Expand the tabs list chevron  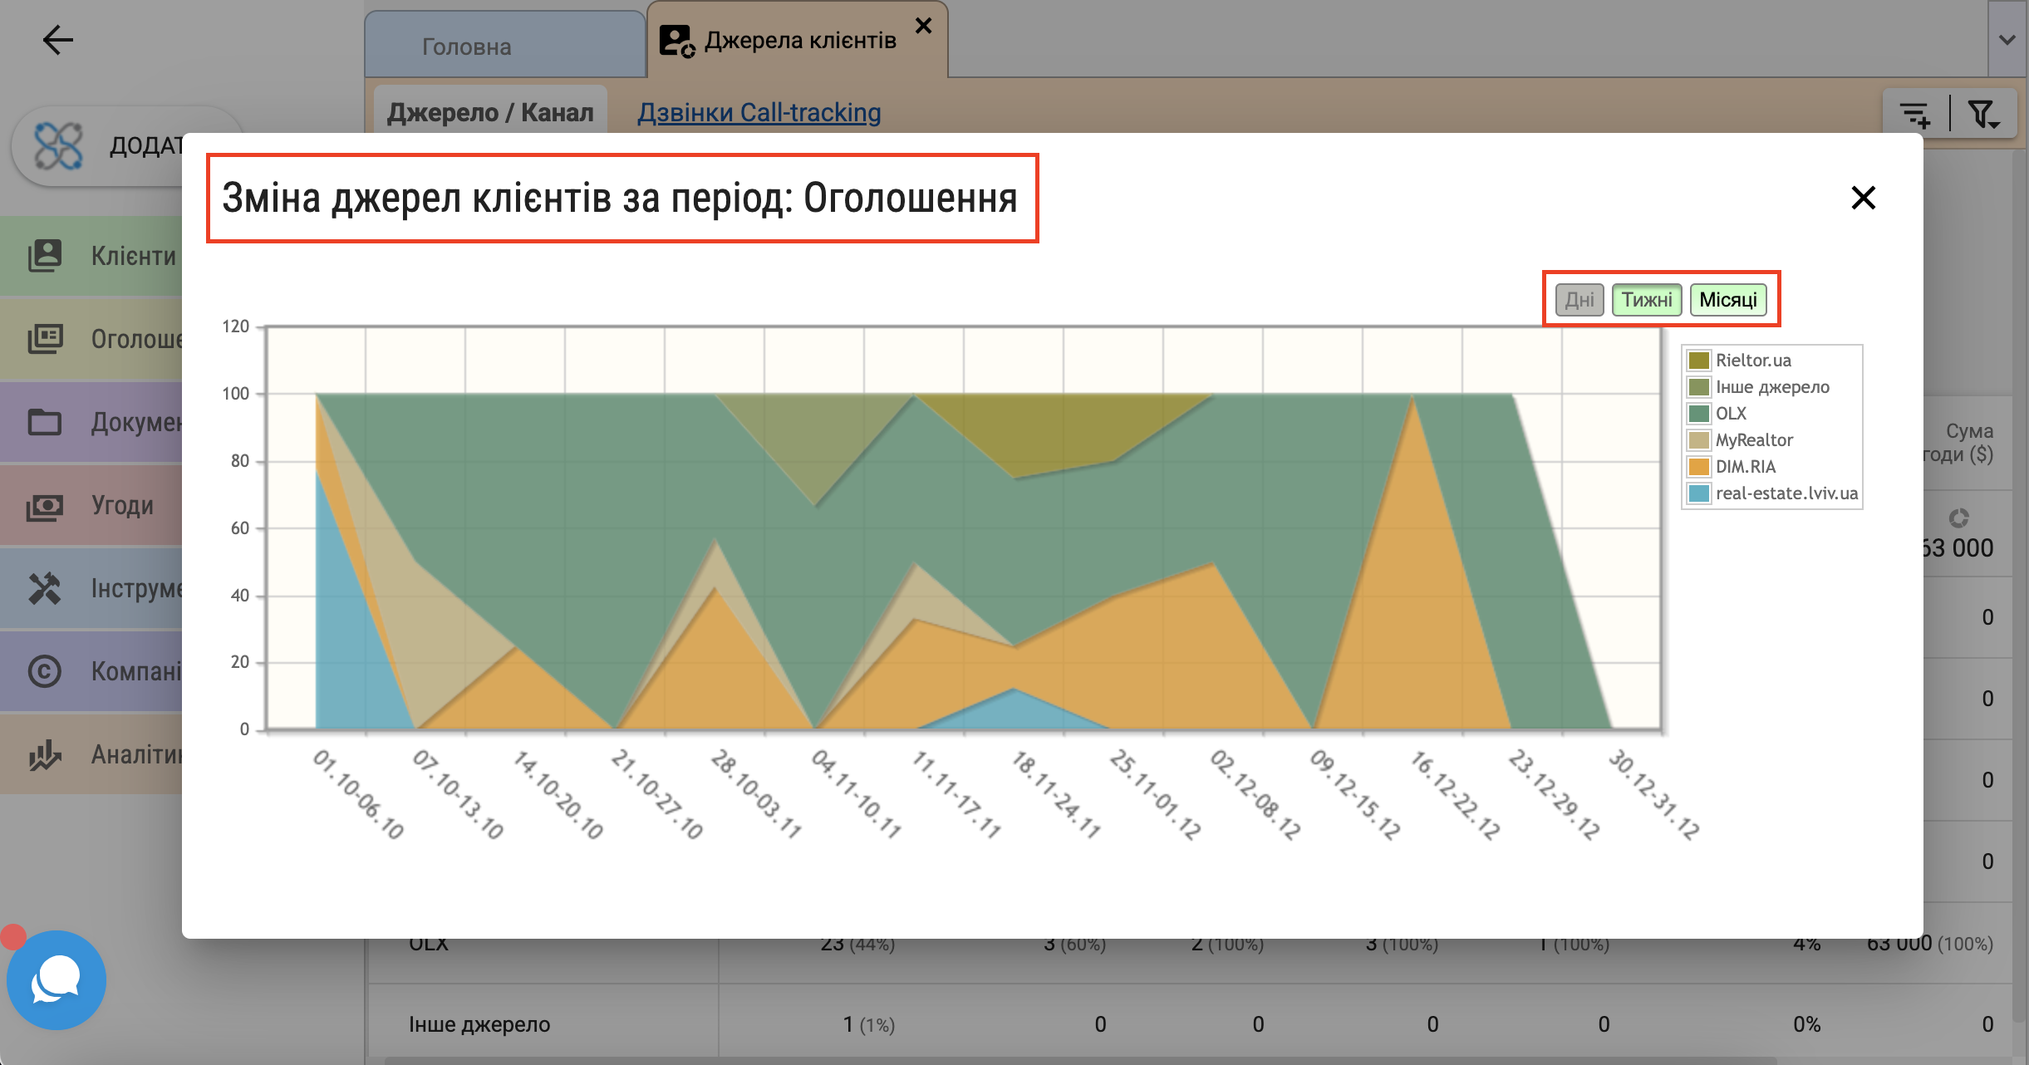[x=2007, y=40]
